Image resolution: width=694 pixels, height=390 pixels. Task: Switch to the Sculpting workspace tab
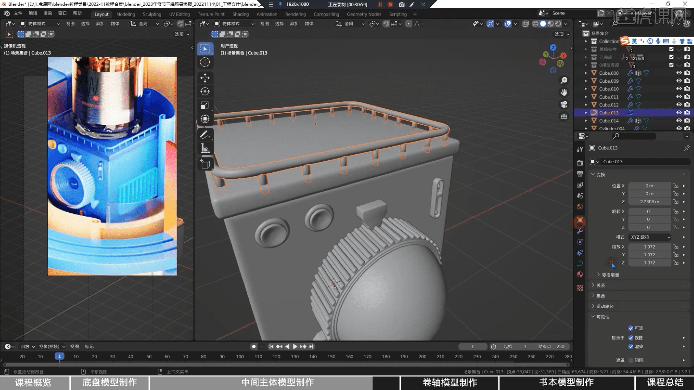click(152, 14)
